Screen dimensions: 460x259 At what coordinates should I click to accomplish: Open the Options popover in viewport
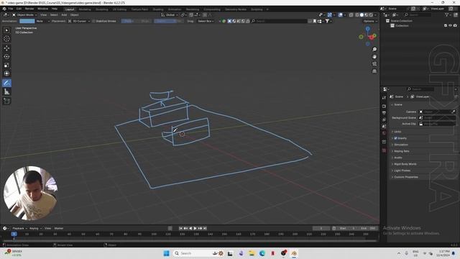tap(370, 21)
